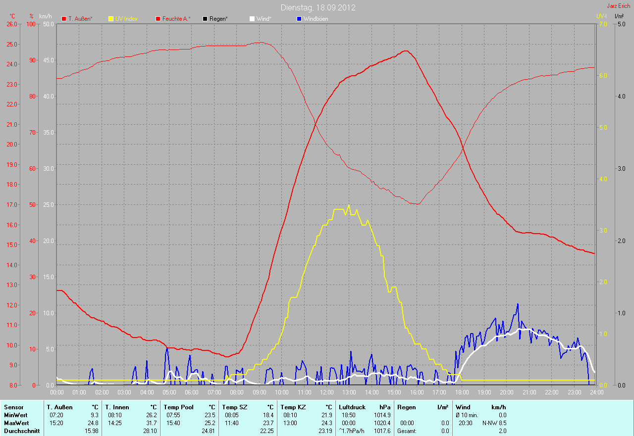
Task: Select the Feuchte A. legend square
Action: point(158,19)
